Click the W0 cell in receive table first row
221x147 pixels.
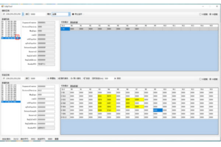pyautogui.click(x=74, y=29)
